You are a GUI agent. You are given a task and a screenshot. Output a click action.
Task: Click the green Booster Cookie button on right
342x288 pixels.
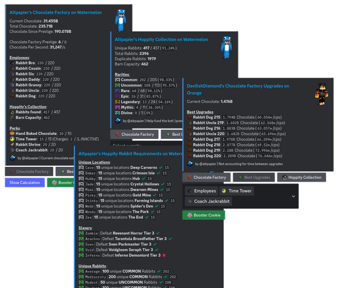pos(204,215)
